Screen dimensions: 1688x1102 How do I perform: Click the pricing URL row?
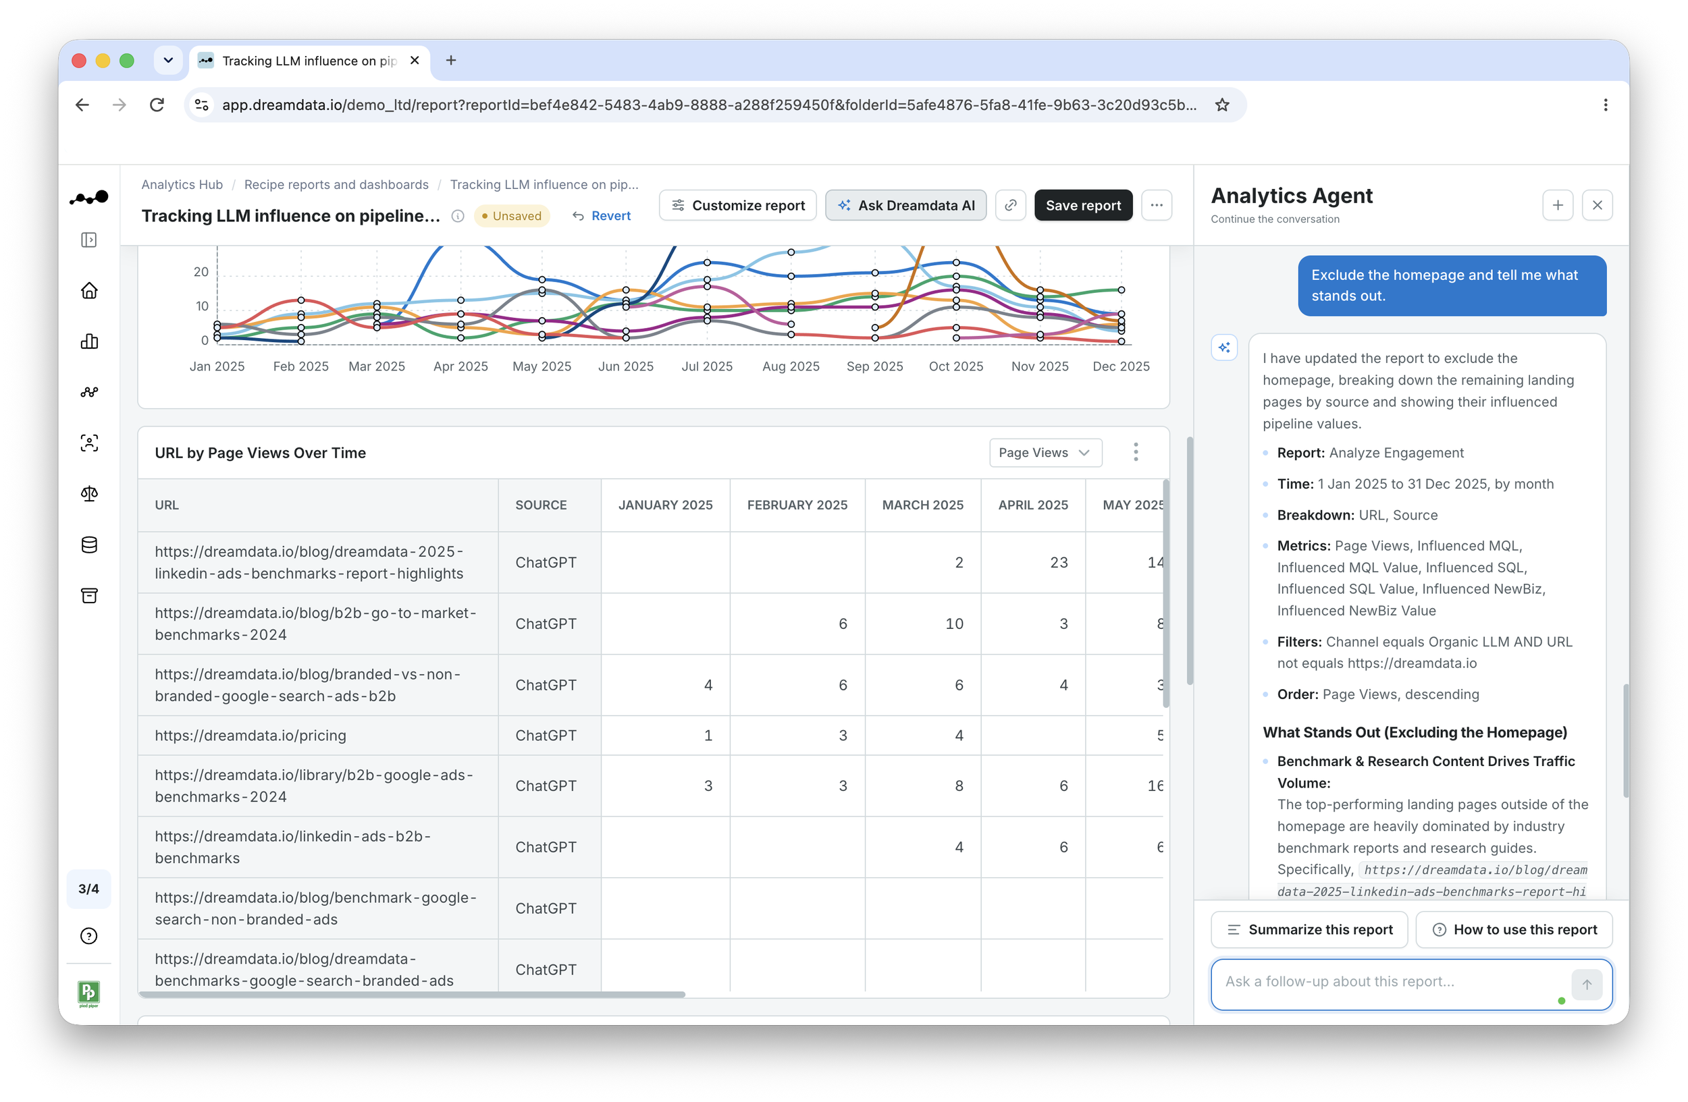pyautogui.click(x=650, y=736)
